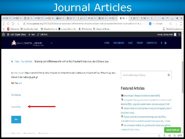Click New in the WordPress admin bar
This screenshot has width=185, height=139.
32,34
